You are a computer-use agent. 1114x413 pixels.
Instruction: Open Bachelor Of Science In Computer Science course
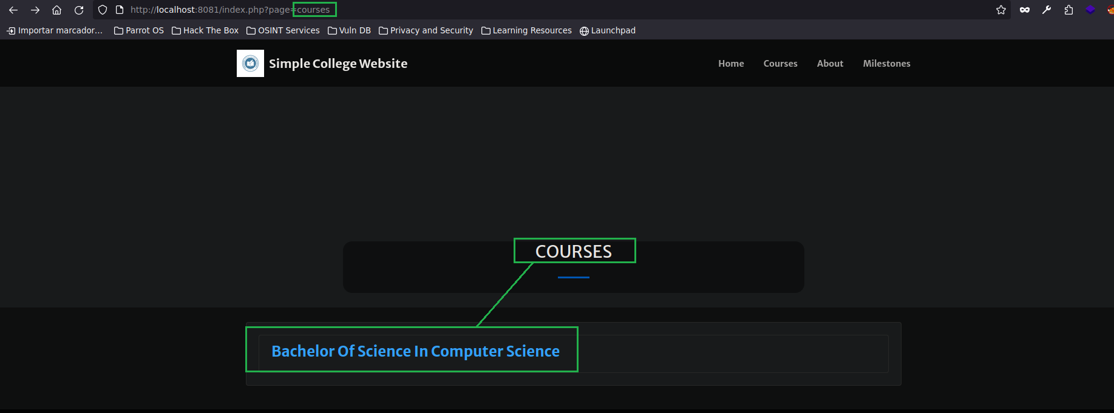coord(415,351)
